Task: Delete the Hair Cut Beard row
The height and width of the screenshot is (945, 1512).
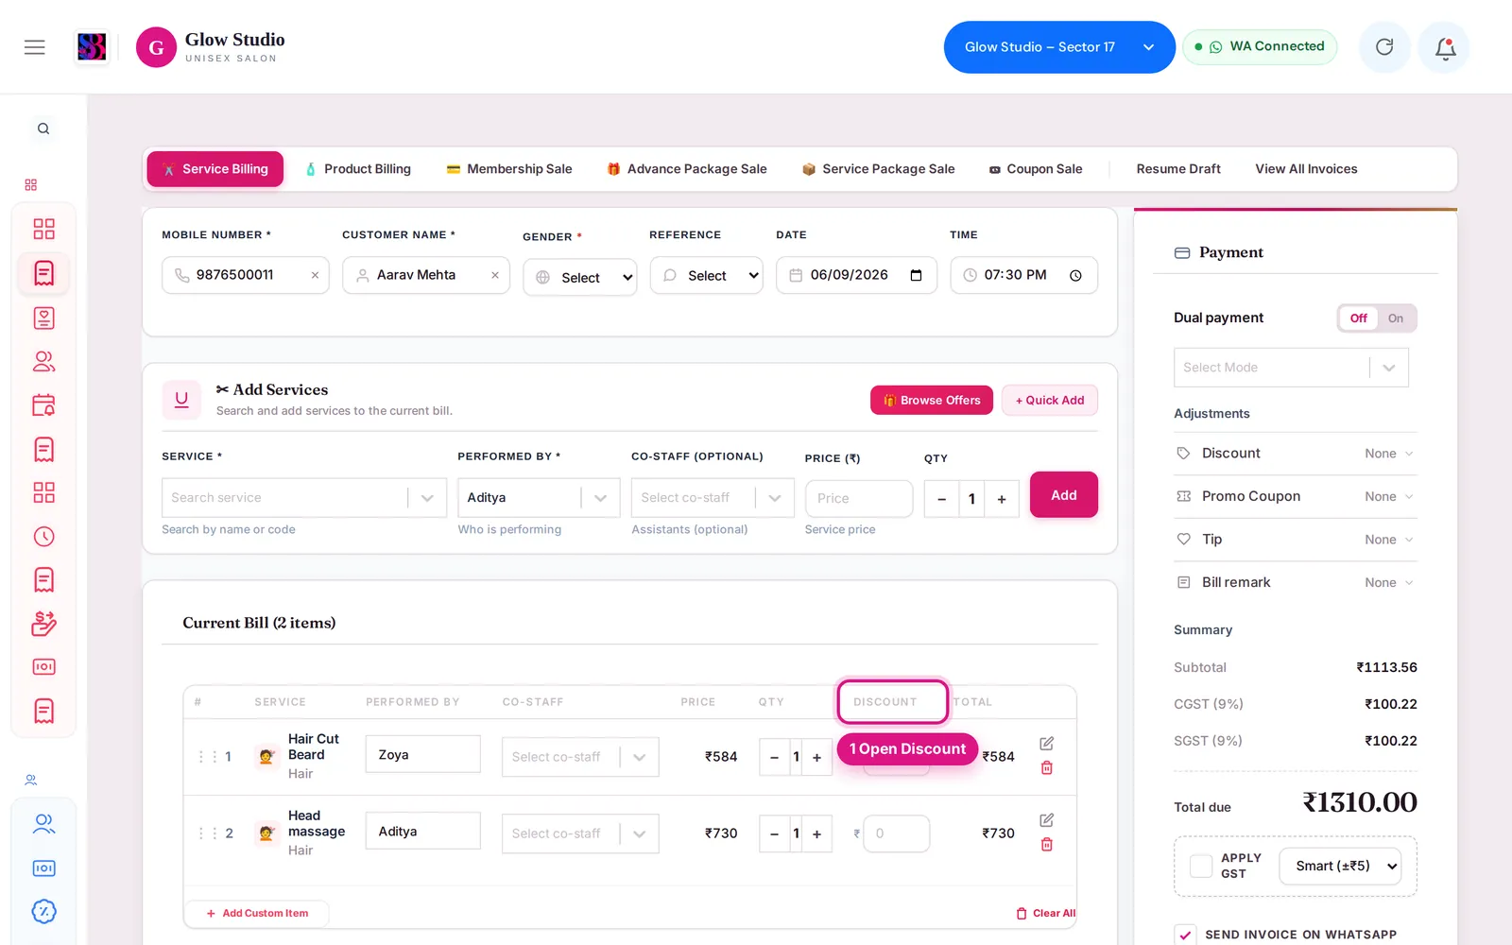Action: tap(1046, 768)
